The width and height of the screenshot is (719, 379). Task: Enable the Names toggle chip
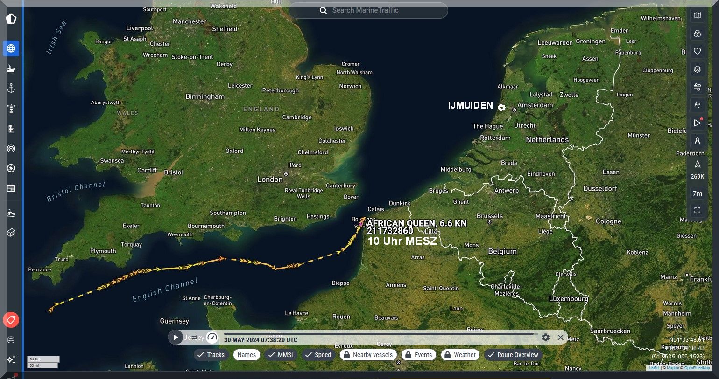pyautogui.click(x=247, y=355)
